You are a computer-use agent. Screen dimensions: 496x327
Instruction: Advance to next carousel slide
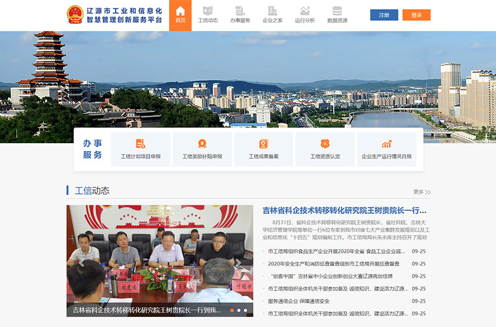238,262
